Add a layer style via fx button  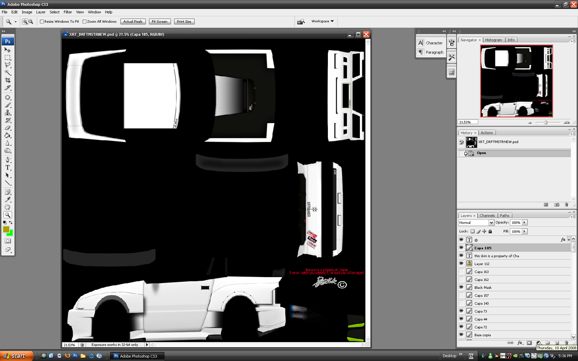click(x=520, y=343)
